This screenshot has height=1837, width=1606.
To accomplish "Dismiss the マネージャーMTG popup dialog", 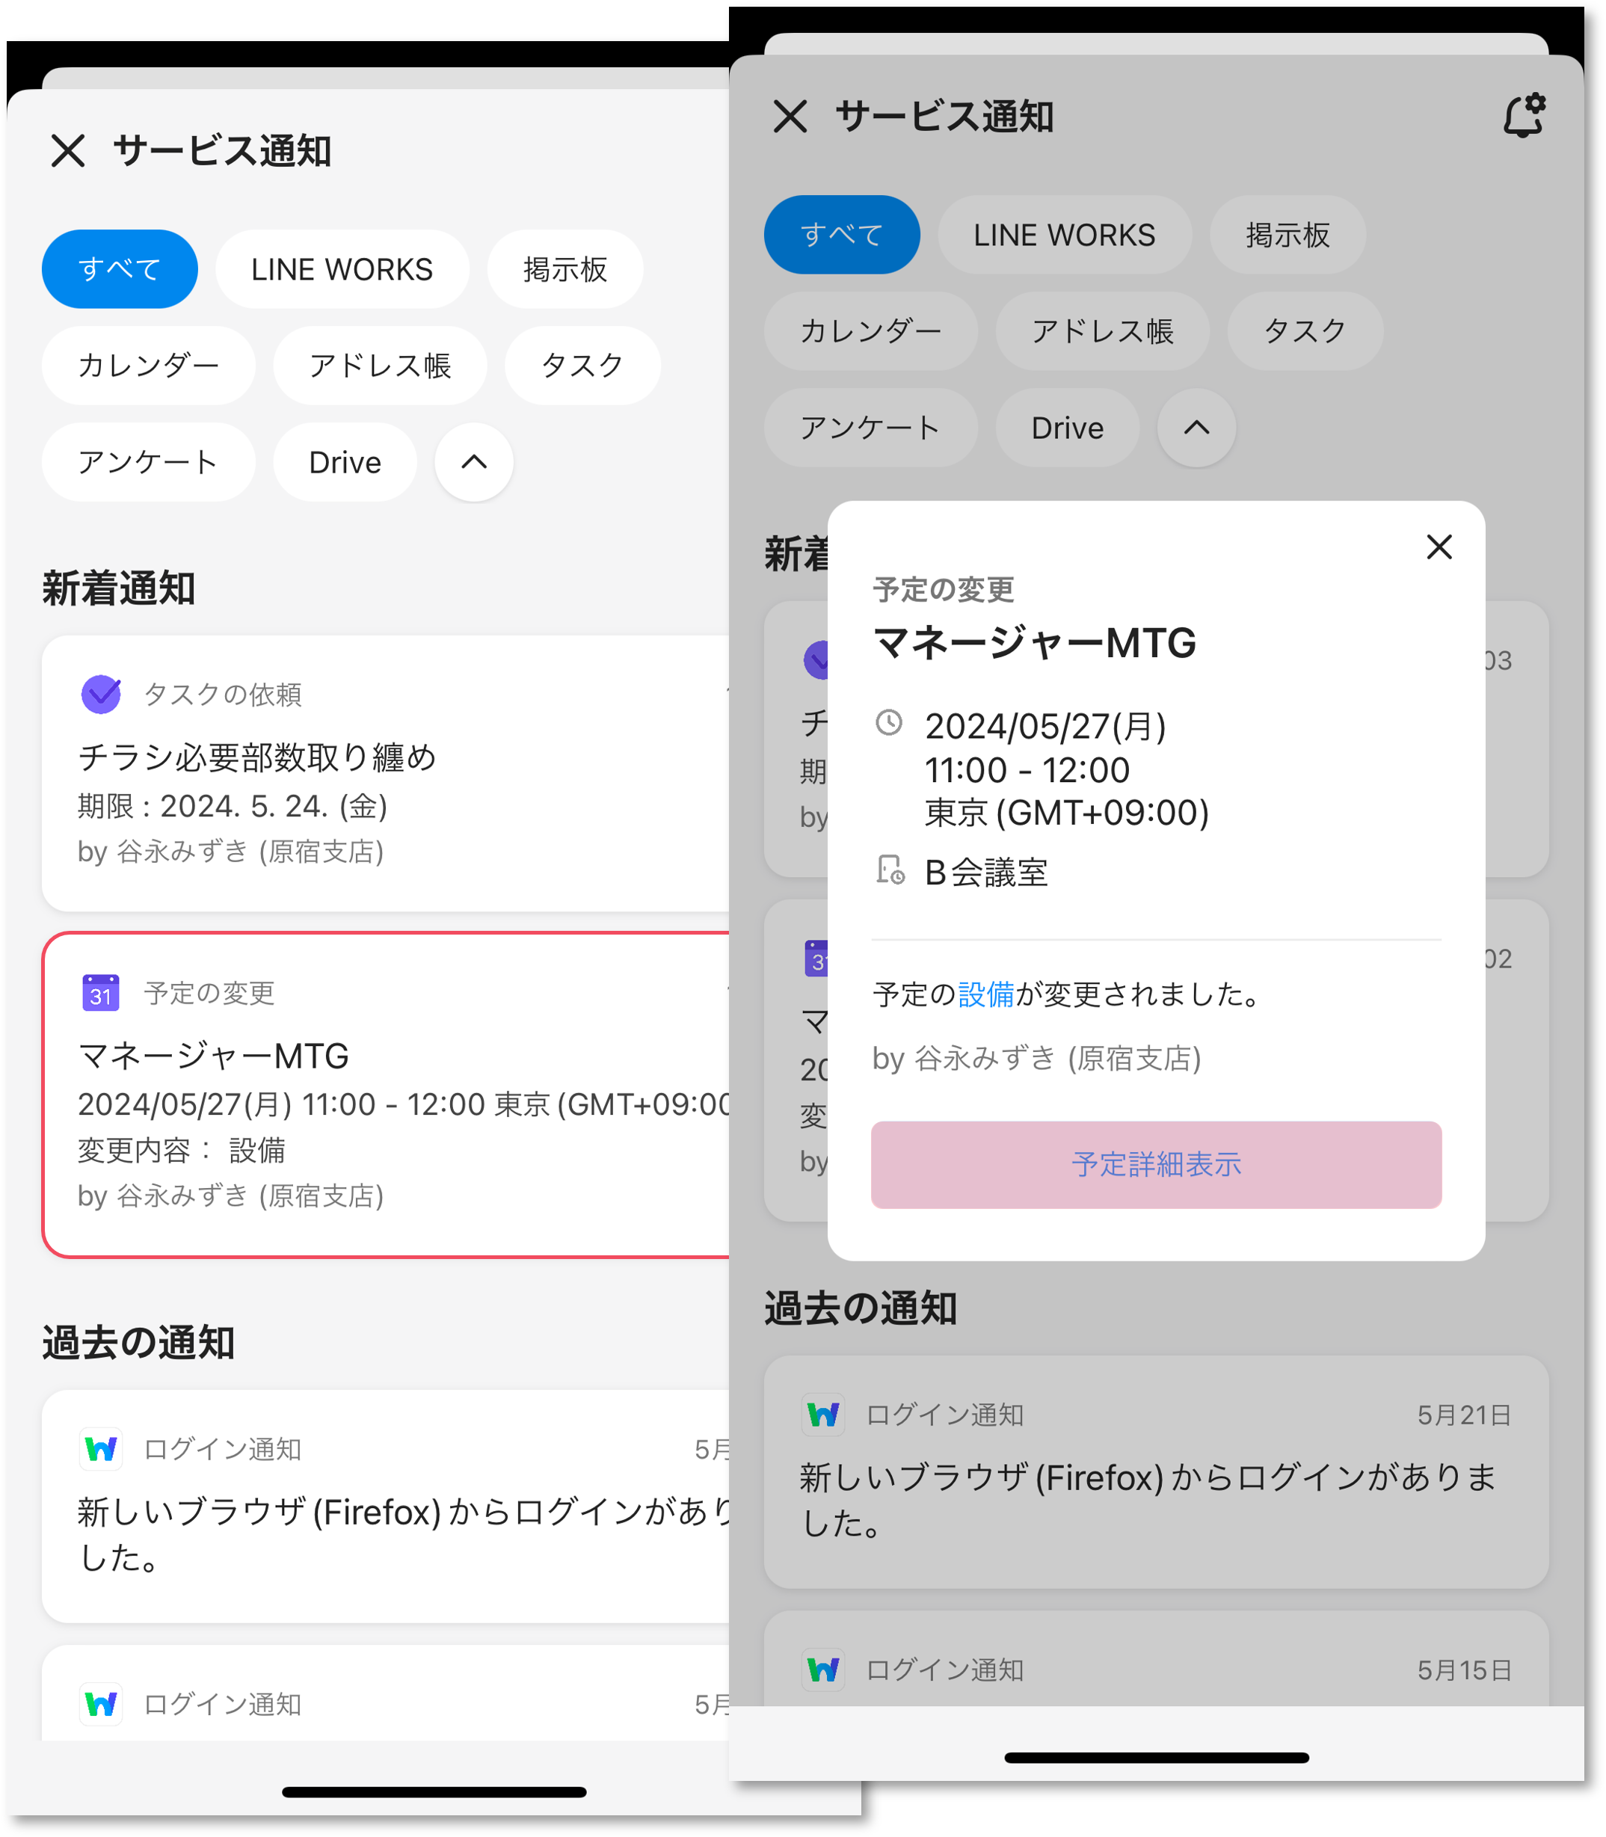I will [x=1439, y=547].
